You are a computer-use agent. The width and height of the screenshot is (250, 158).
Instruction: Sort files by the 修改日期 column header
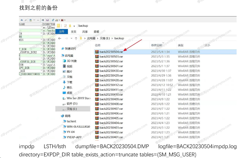click(x=157, y=45)
